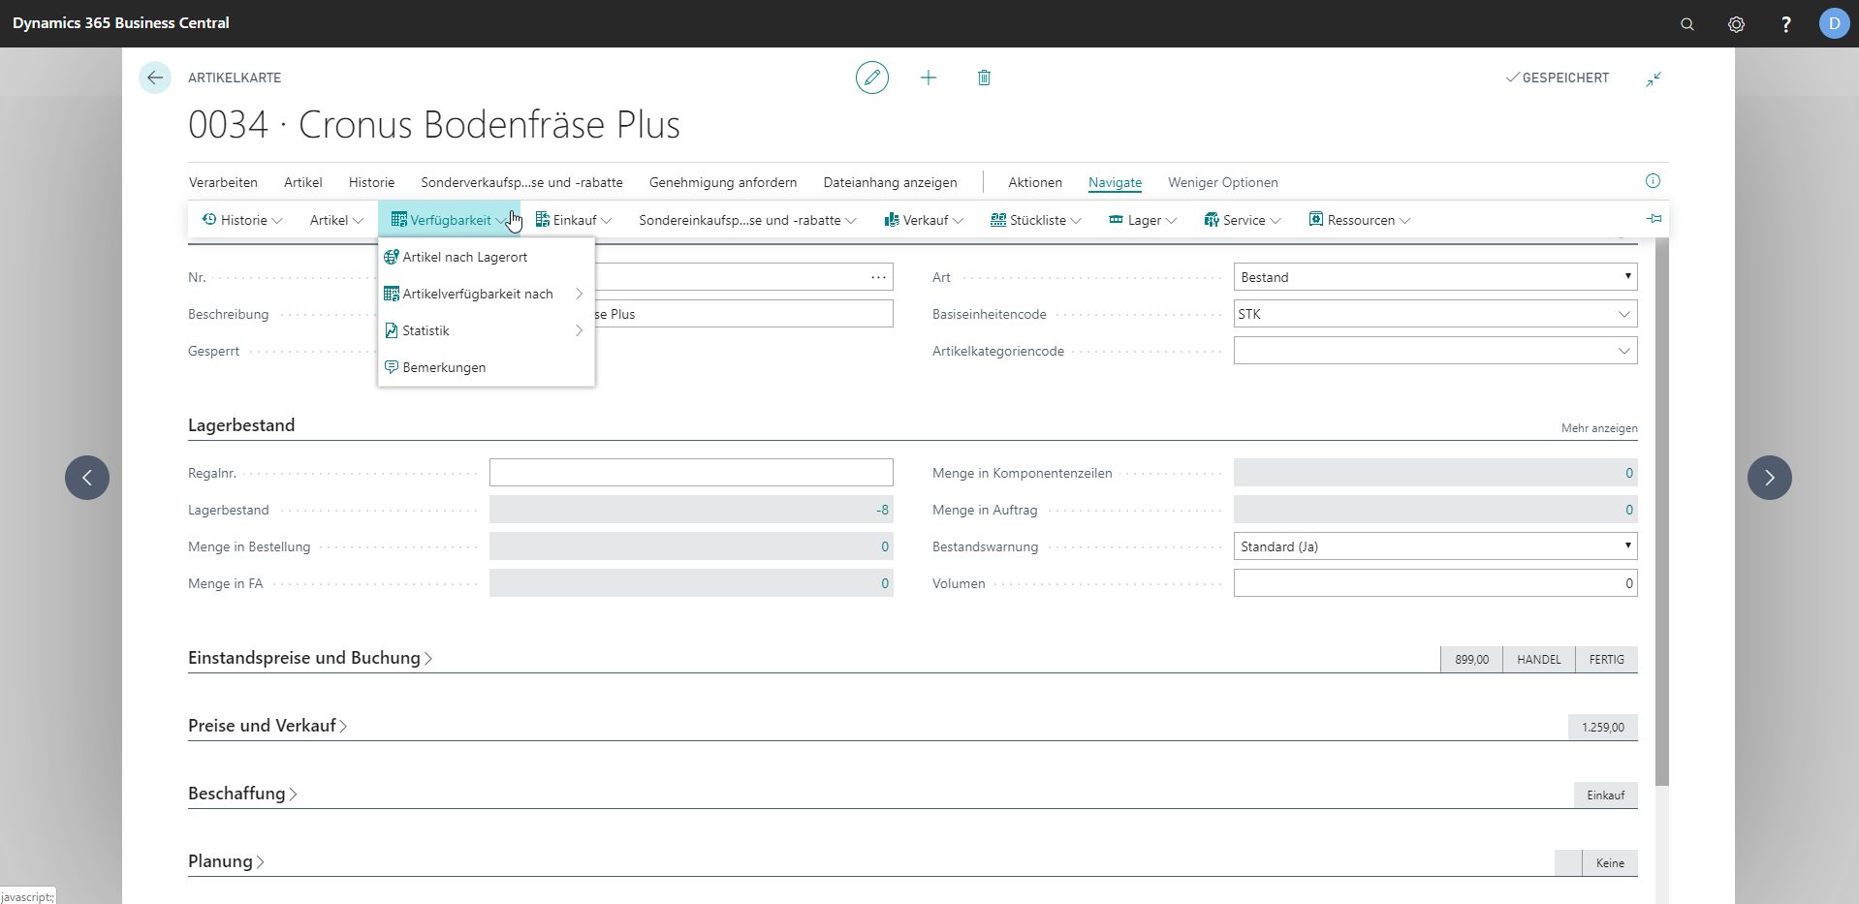Click the page vertical scrollbar

pos(1662,512)
